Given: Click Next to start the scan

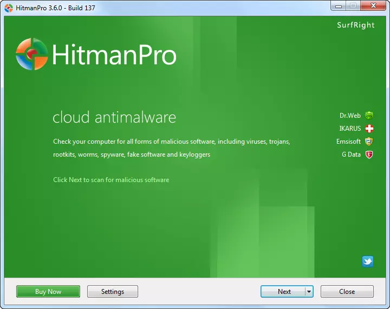Looking at the screenshot, I should (283, 291).
